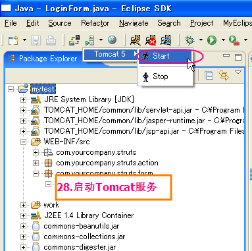Select the jsp-api.jar library entry

click(x=144, y=131)
